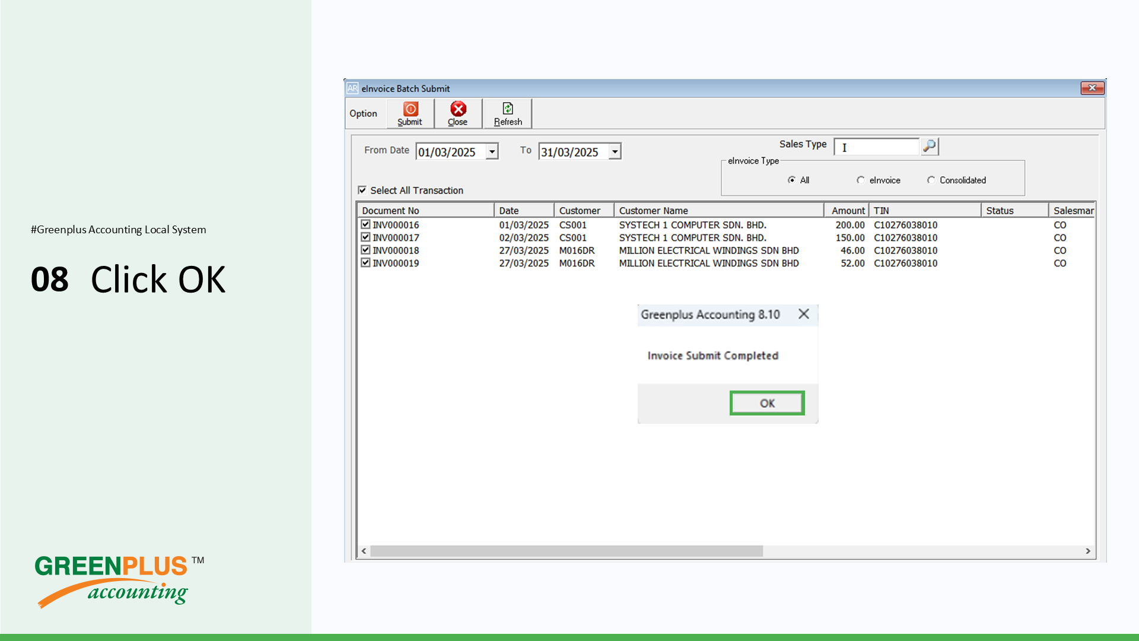Click OK in the Invoice Submit Completed dialog
1139x641 pixels.
pyautogui.click(x=767, y=403)
